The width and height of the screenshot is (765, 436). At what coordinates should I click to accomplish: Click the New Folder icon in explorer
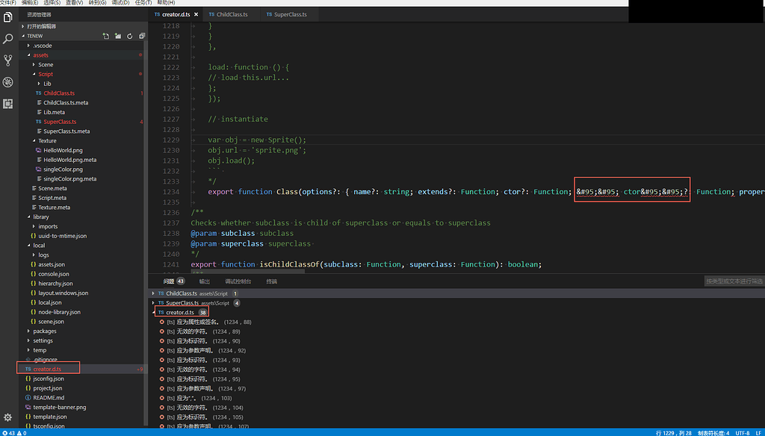point(117,36)
